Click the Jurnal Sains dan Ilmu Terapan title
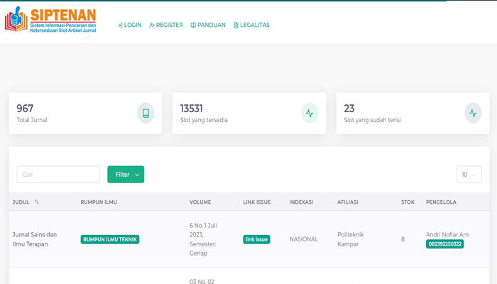 pyautogui.click(x=35, y=239)
